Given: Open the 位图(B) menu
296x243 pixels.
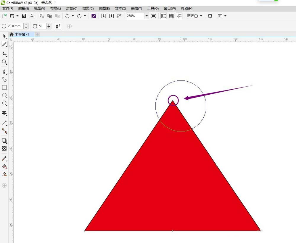Looking at the screenshot, I should [x=104, y=9].
